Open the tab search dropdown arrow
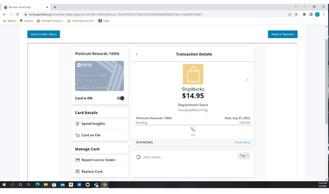Screen dimensions: 329x194 tap(296, 7)
